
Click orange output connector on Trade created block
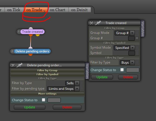tap(31, 35)
